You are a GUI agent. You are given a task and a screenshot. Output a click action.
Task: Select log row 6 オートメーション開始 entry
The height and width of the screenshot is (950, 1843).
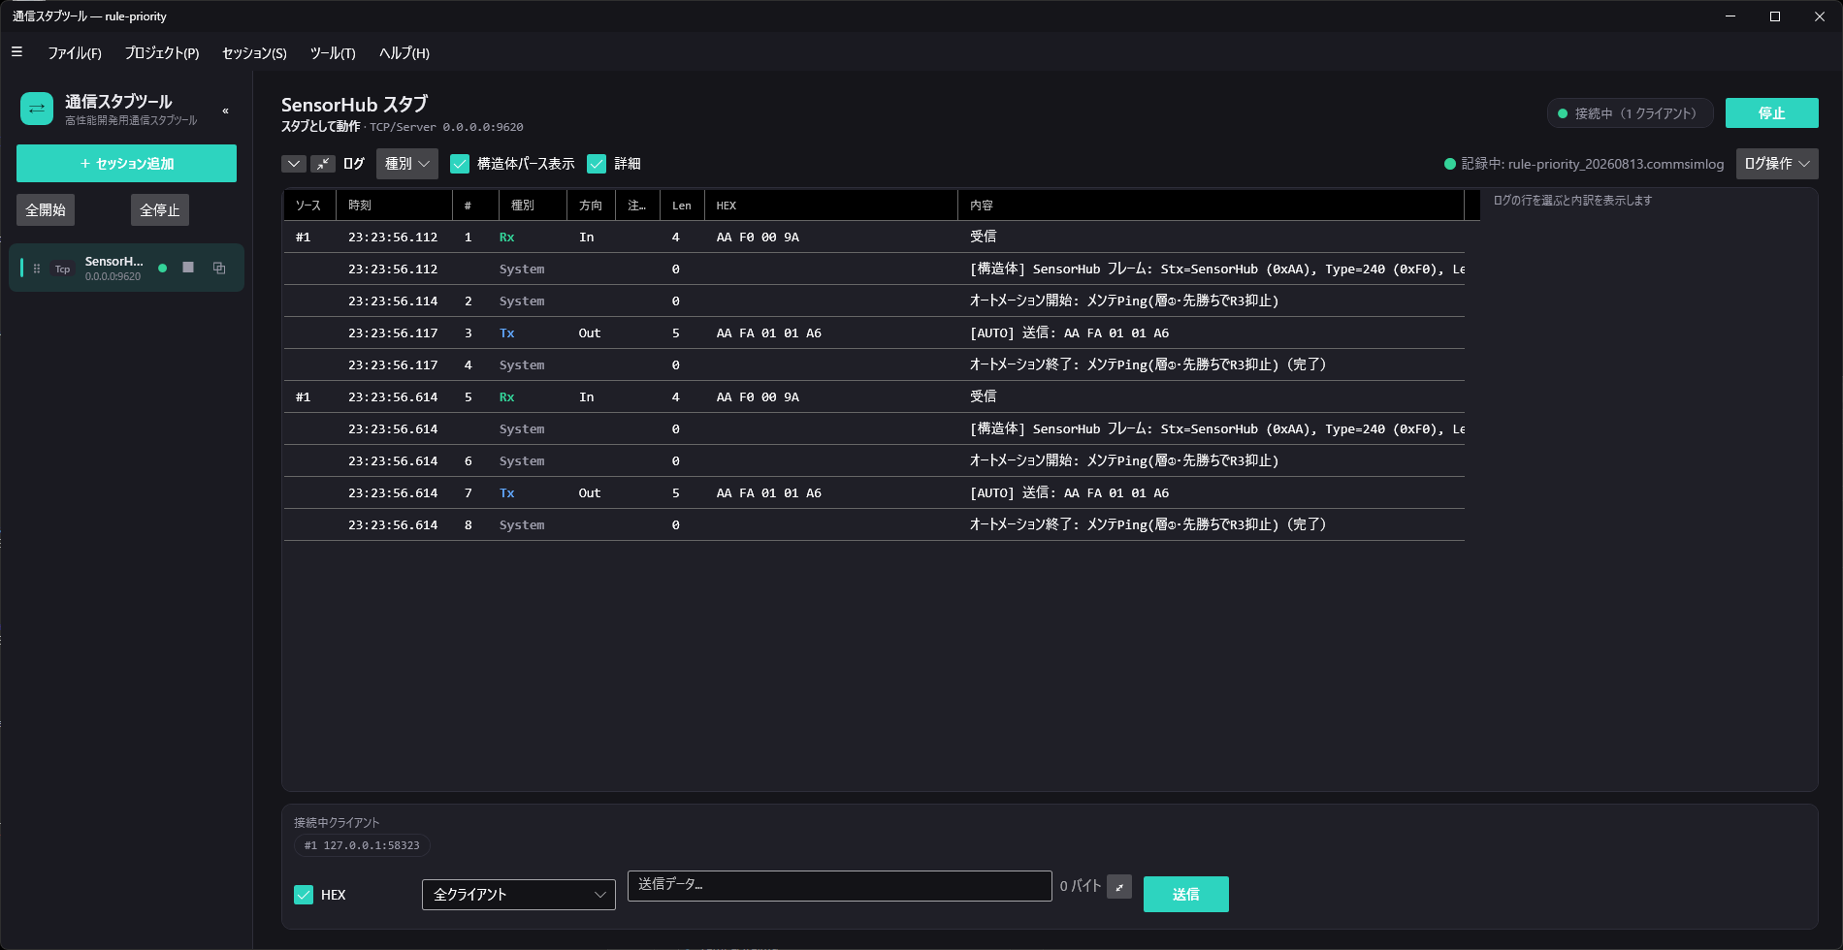click(874, 460)
